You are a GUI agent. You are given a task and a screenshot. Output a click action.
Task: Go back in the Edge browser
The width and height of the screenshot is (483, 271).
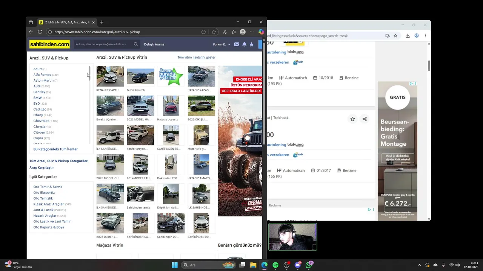coord(31,32)
